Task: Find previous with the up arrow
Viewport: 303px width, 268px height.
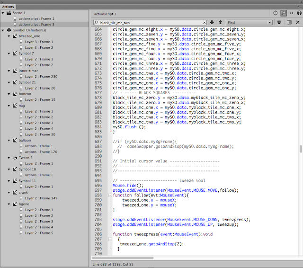Action: 220,22
